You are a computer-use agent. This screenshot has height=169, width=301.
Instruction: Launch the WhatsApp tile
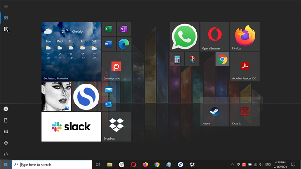(185, 37)
